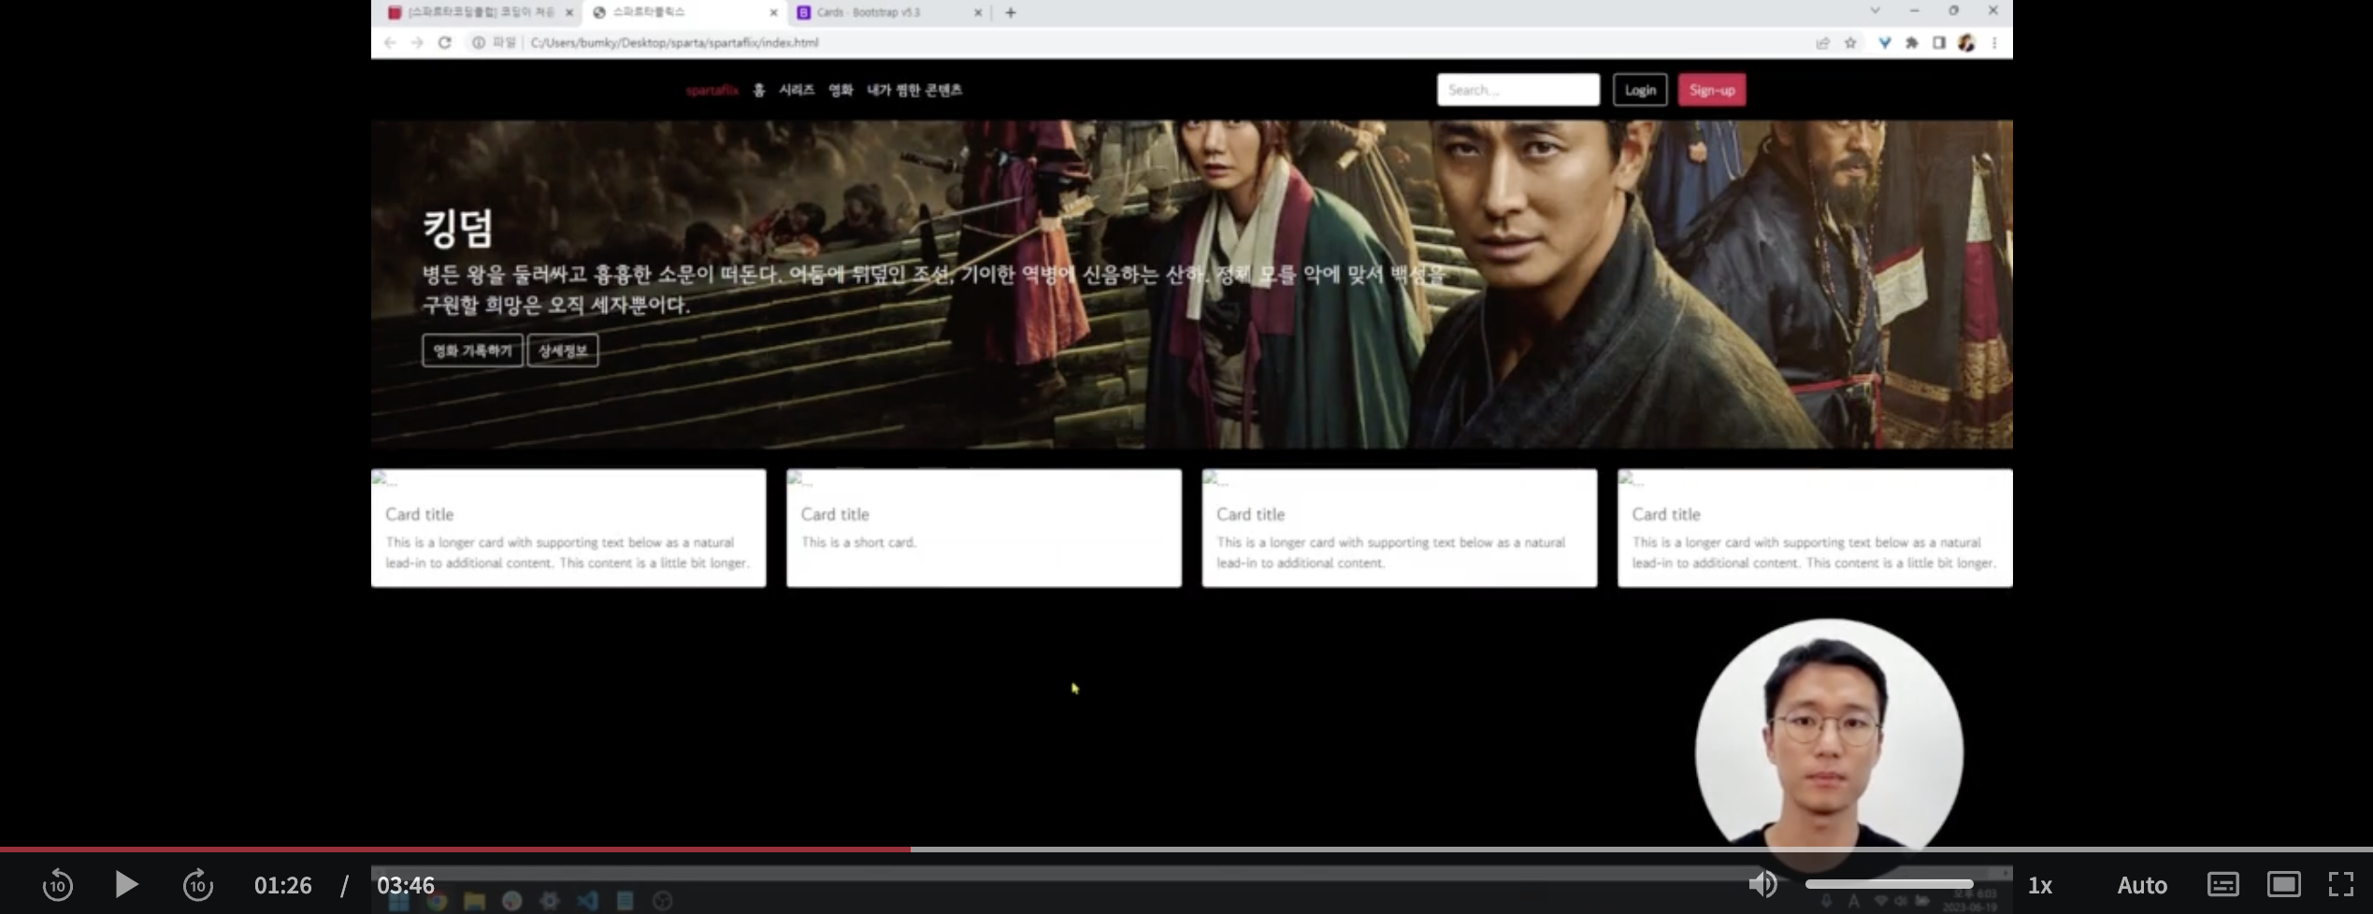2373x914 pixels.
Task: Reload the current page
Action: click(445, 42)
